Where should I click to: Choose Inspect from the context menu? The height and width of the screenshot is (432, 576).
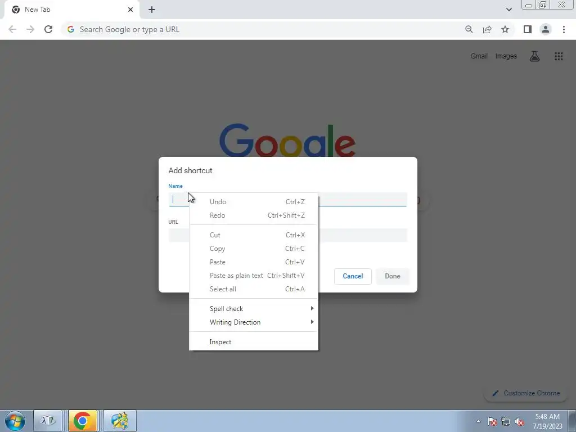point(254,342)
